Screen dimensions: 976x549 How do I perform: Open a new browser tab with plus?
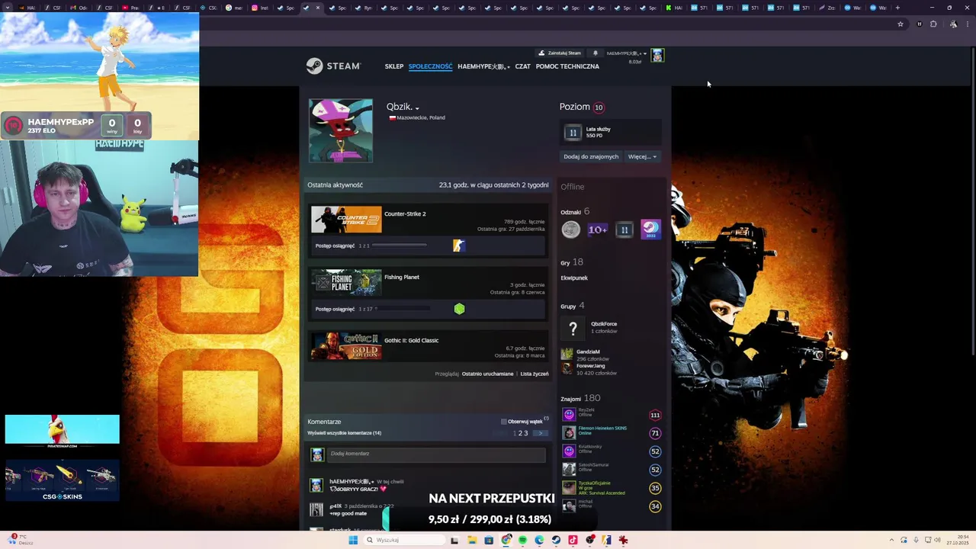click(897, 8)
